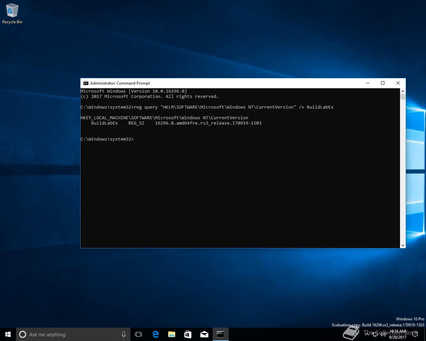426x341 pixels.
Task: Open the People icon in system tray
Action: click(x=355, y=334)
